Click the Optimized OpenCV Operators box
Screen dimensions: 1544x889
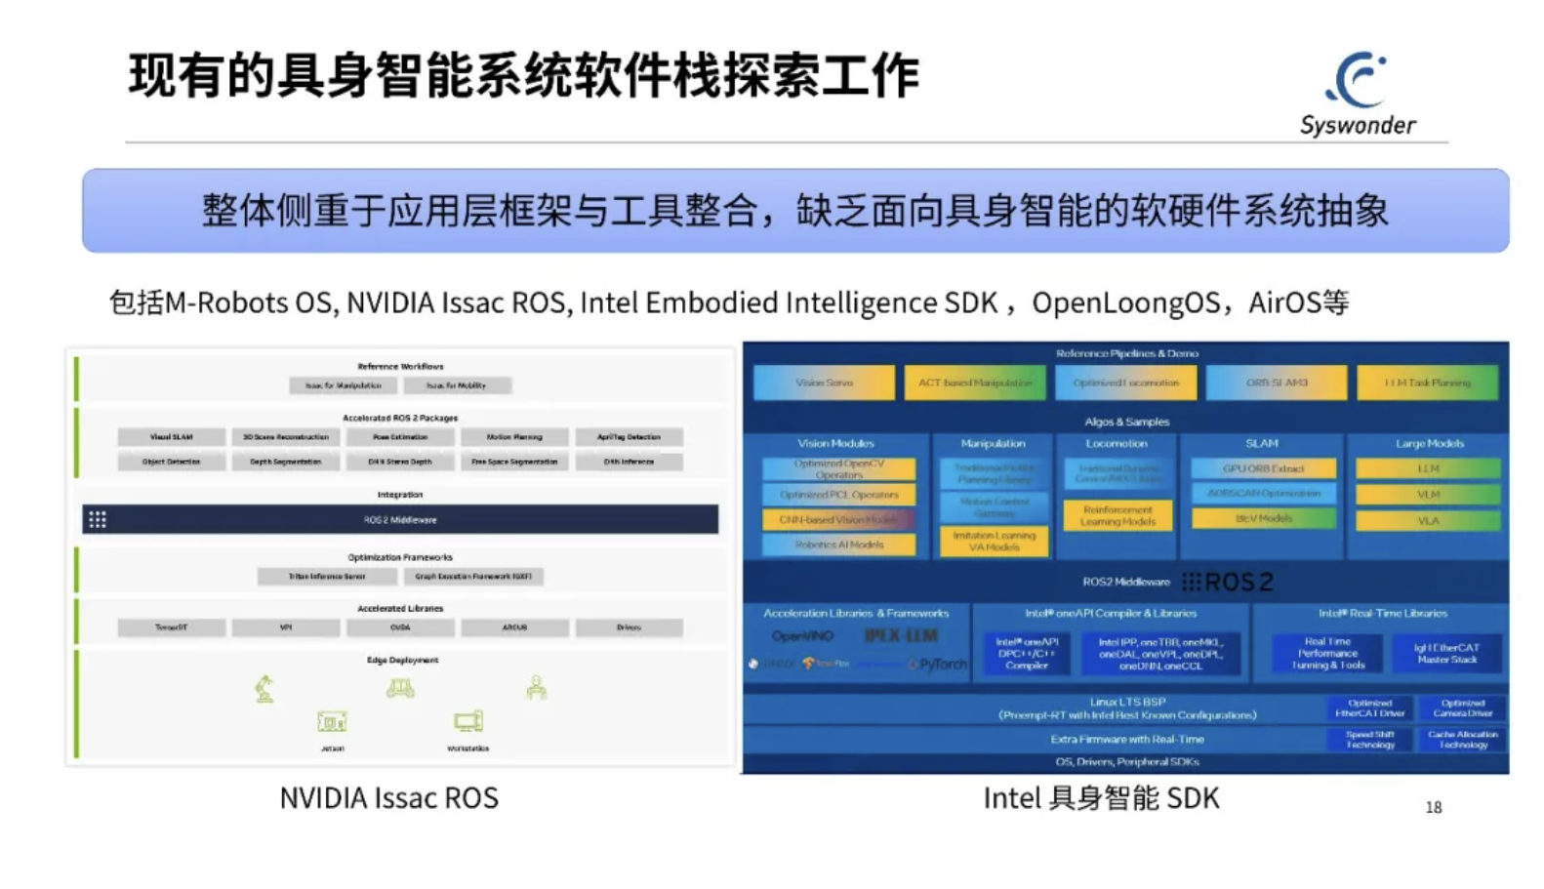click(x=839, y=469)
